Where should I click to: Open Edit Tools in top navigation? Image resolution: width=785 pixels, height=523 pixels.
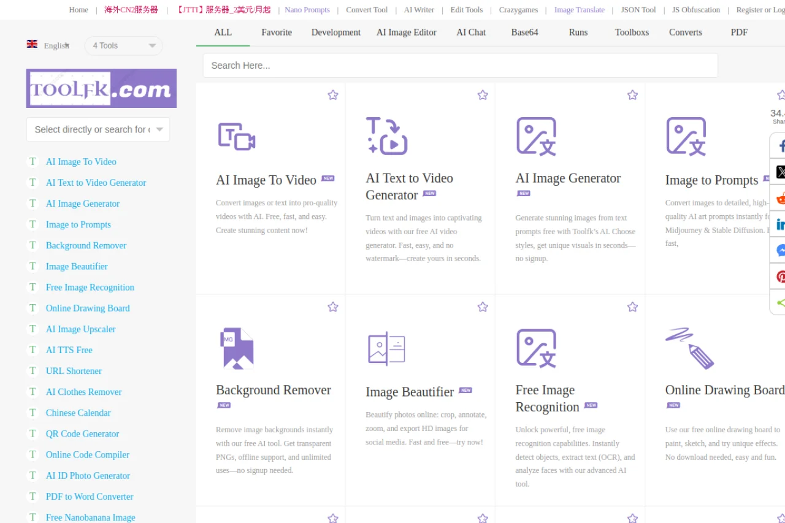click(x=467, y=10)
